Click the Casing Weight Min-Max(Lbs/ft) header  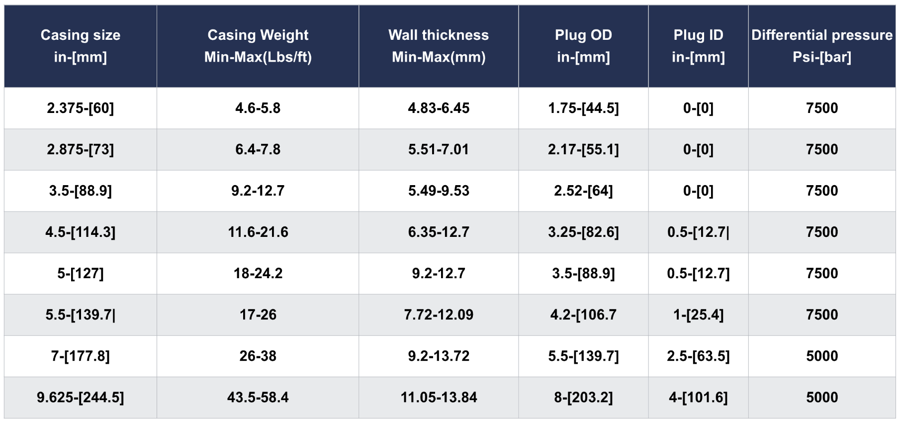pos(258,46)
